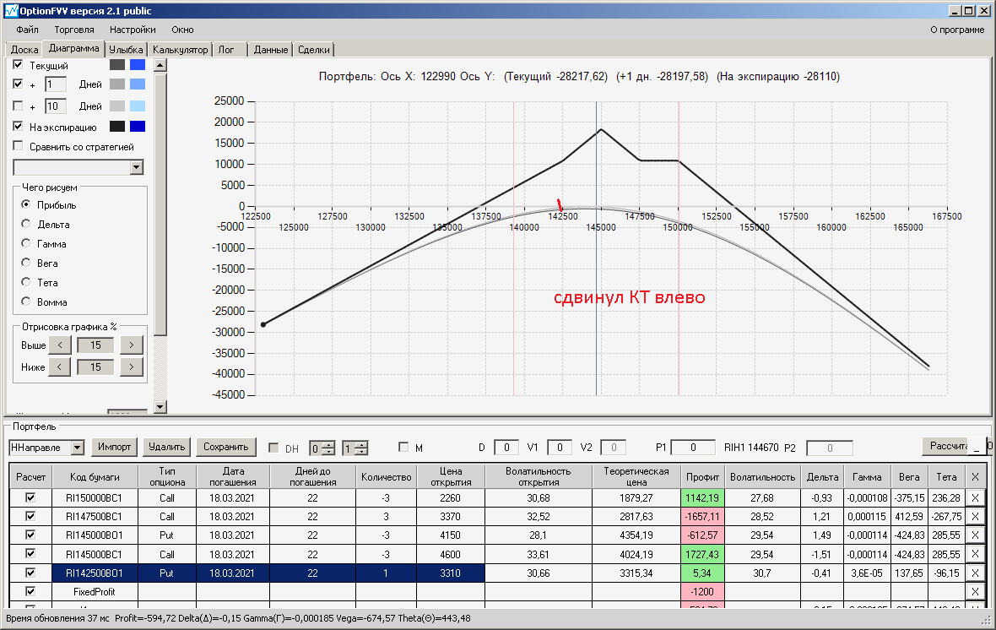
Task: Click the left panel scroll-up arrow
Action: [x=160, y=65]
